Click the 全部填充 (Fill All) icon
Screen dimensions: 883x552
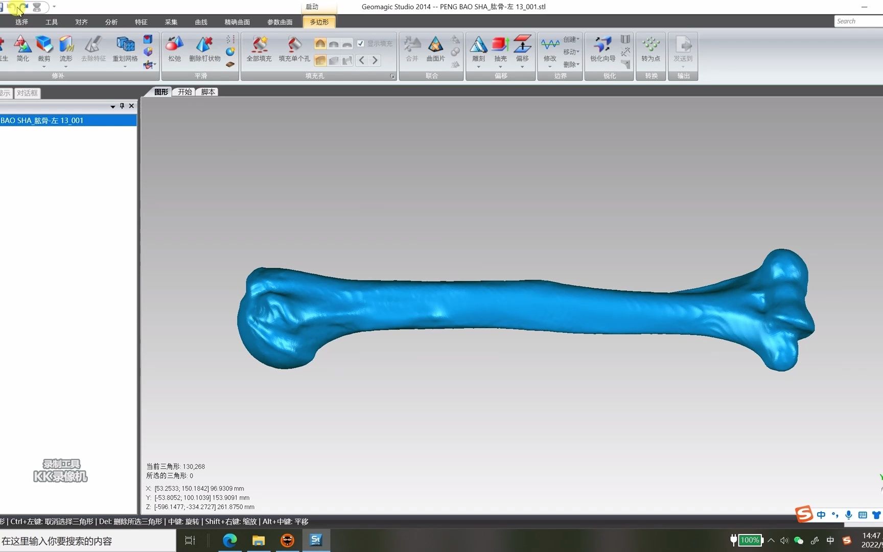click(259, 45)
